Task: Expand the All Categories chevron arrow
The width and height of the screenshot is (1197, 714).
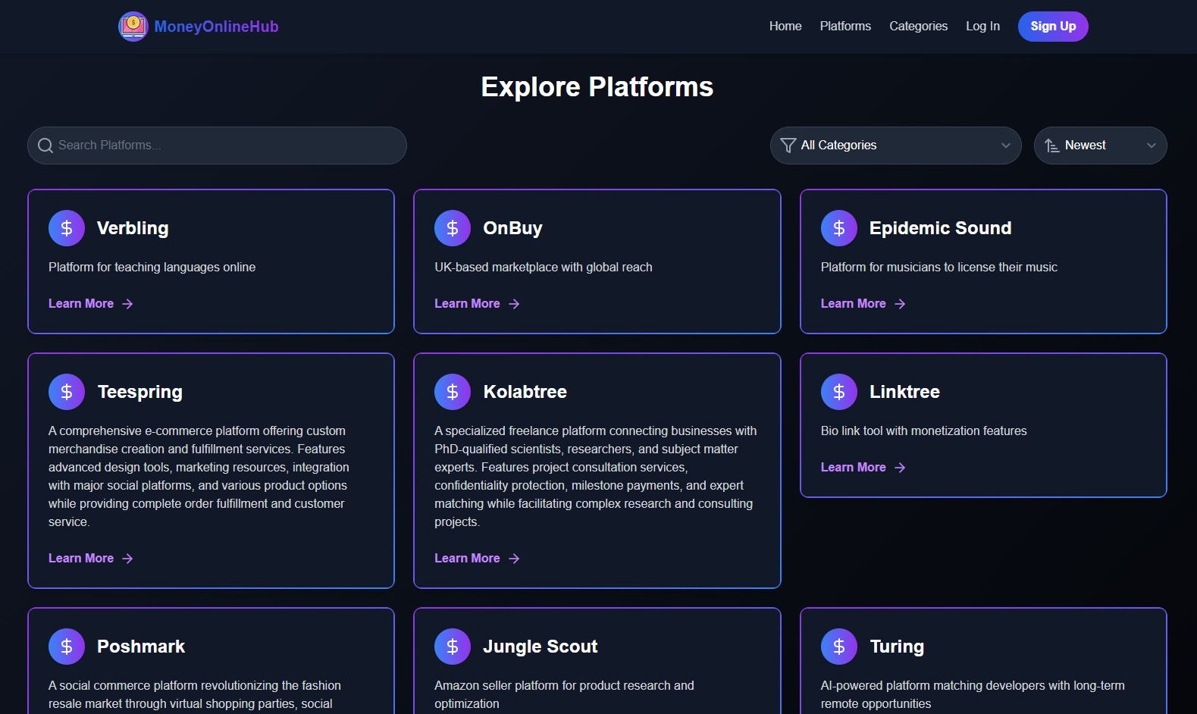Action: [x=1006, y=146]
